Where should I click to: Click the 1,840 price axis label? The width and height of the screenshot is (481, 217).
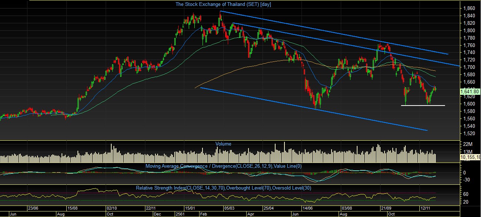(x=469, y=16)
